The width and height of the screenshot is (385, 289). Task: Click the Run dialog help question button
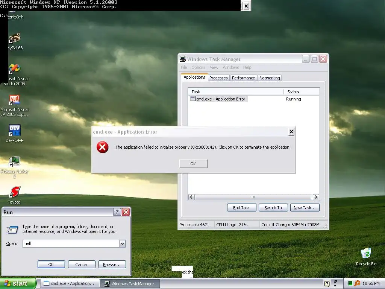(x=117, y=212)
